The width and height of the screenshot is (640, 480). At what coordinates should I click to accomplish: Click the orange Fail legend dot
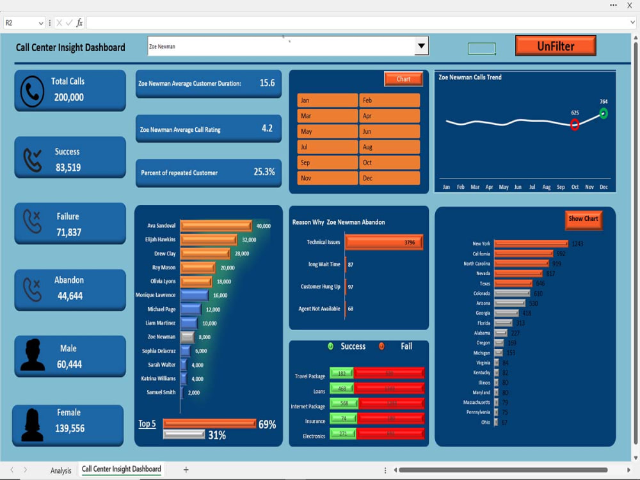point(381,346)
